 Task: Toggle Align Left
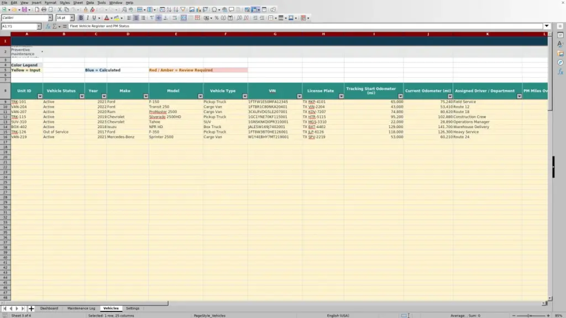click(x=129, y=18)
